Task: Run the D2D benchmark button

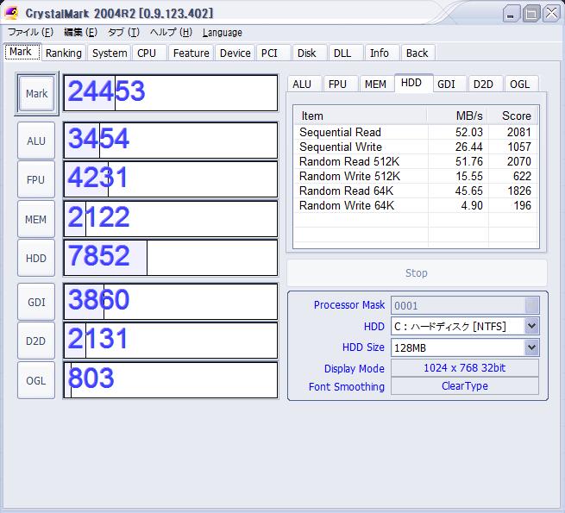Action: pyautogui.click(x=36, y=341)
